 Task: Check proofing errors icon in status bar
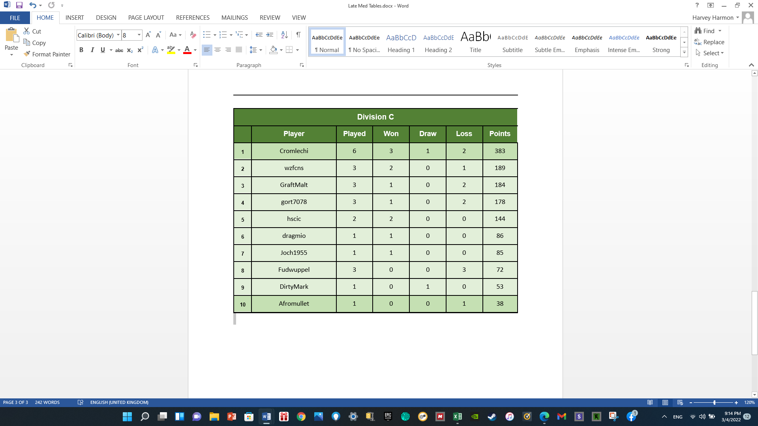point(80,402)
